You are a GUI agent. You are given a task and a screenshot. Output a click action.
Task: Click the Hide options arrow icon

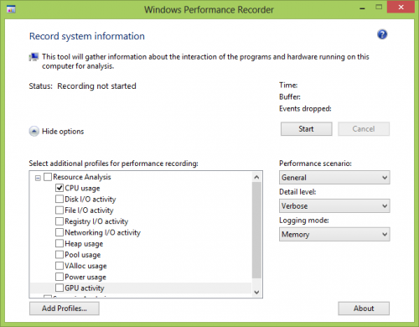coord(34,132)
